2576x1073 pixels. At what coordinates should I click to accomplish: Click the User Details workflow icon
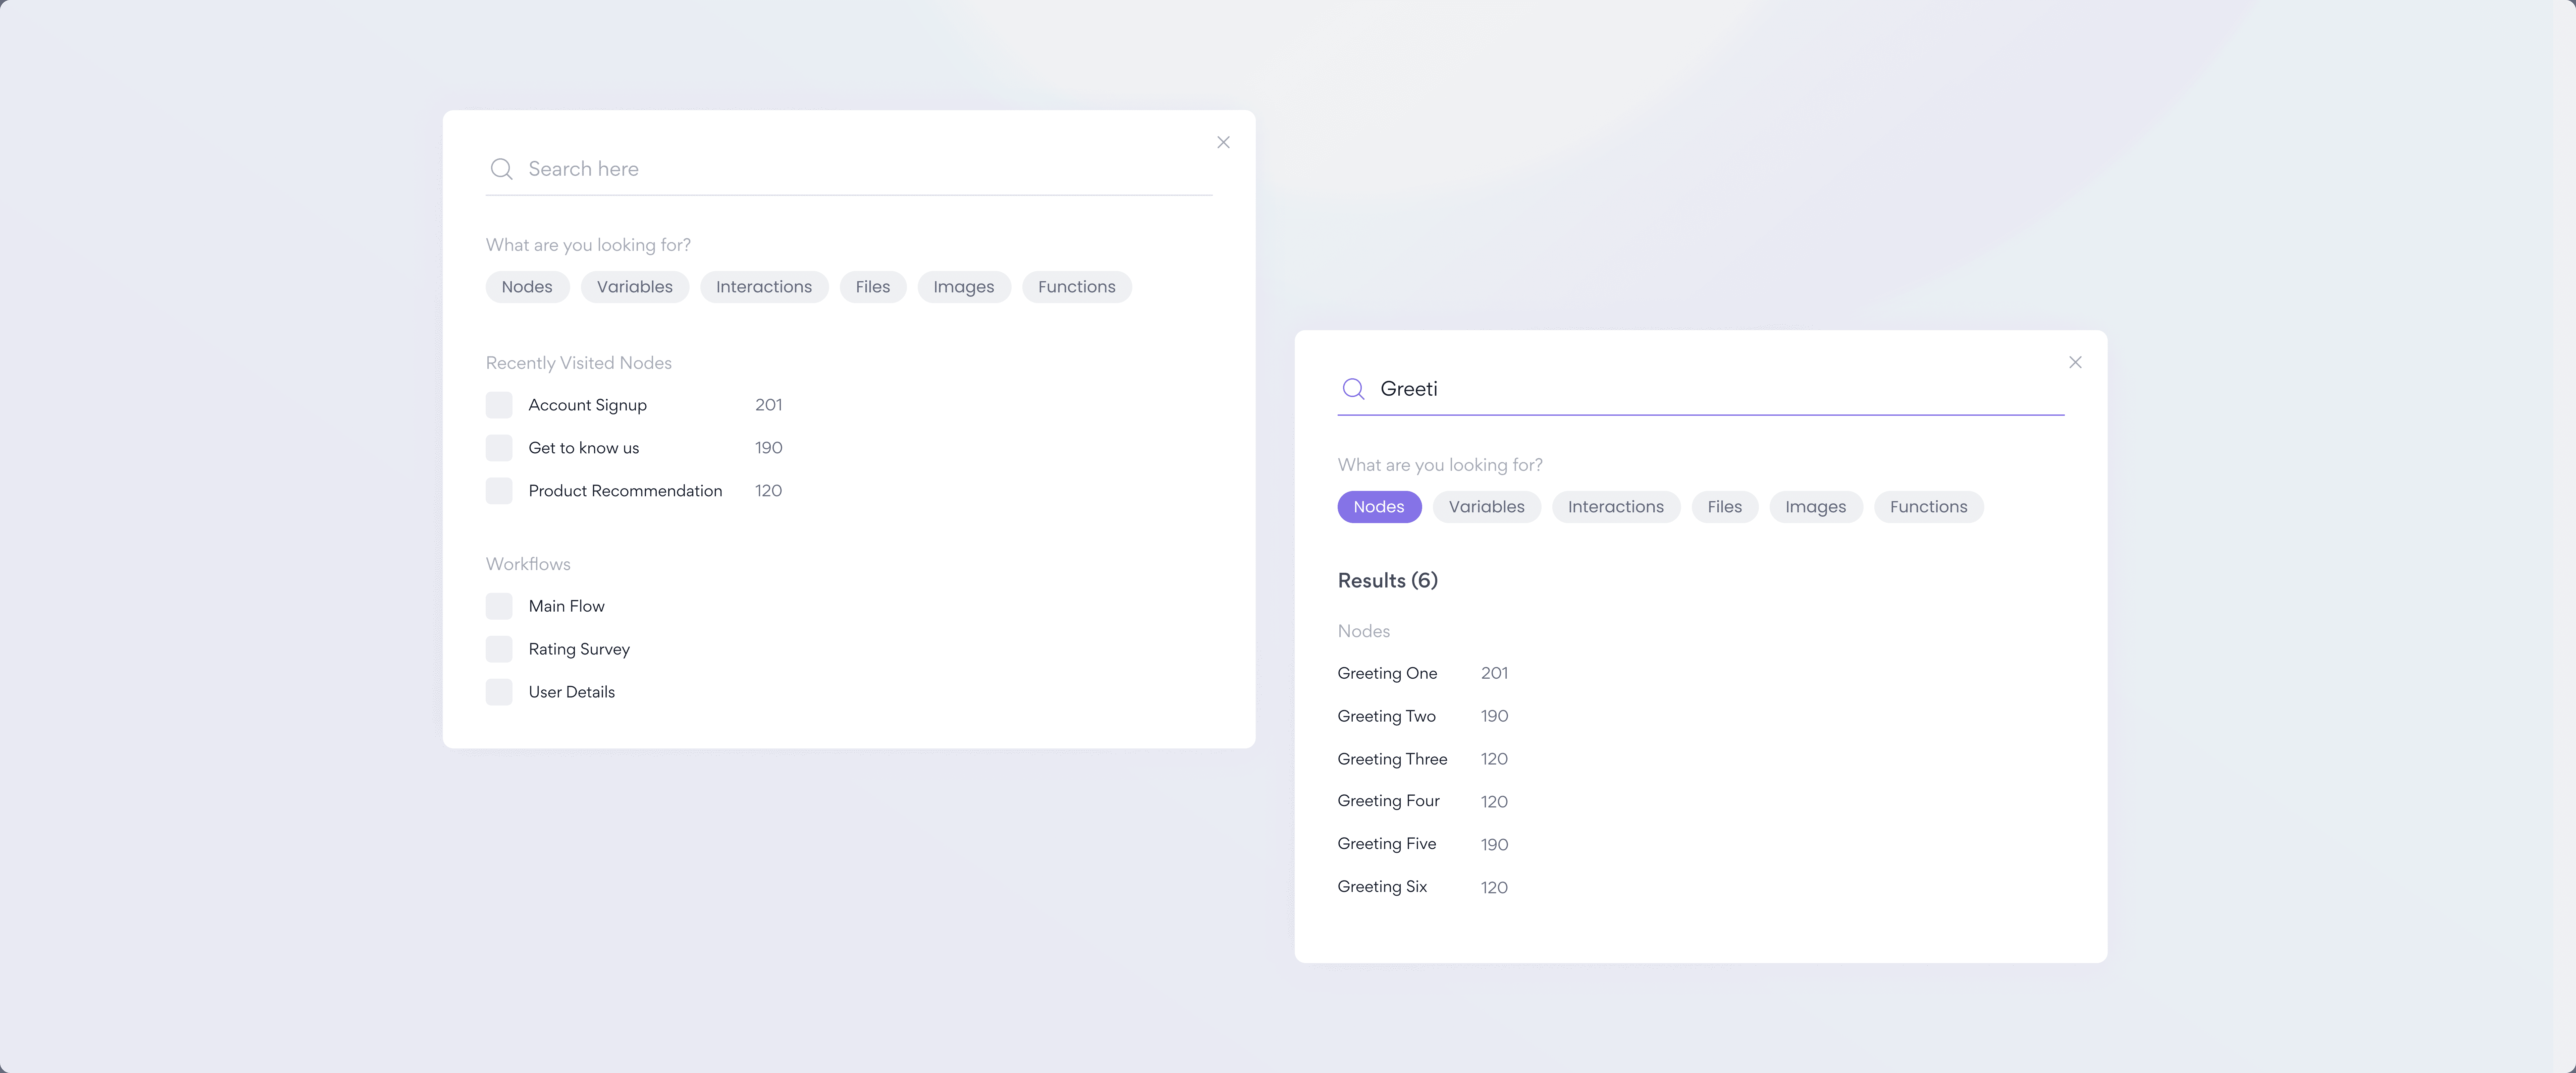pos(499,692)
